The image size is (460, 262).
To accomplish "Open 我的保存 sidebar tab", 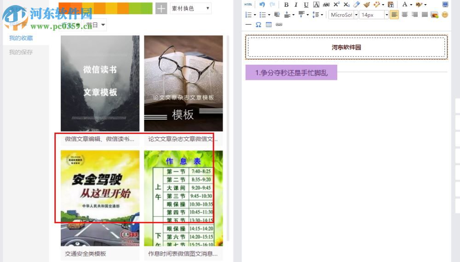I will (21, 52).
